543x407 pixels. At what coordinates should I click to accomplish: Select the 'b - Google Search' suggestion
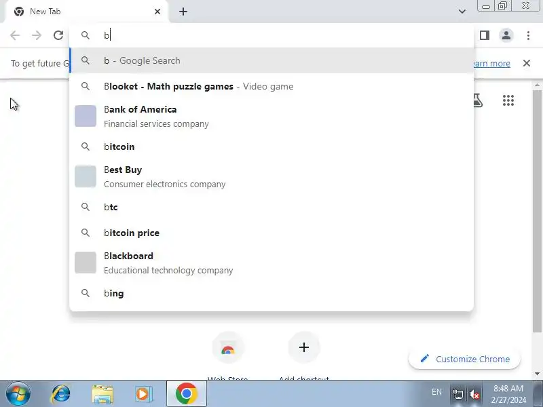coord(272,60)
